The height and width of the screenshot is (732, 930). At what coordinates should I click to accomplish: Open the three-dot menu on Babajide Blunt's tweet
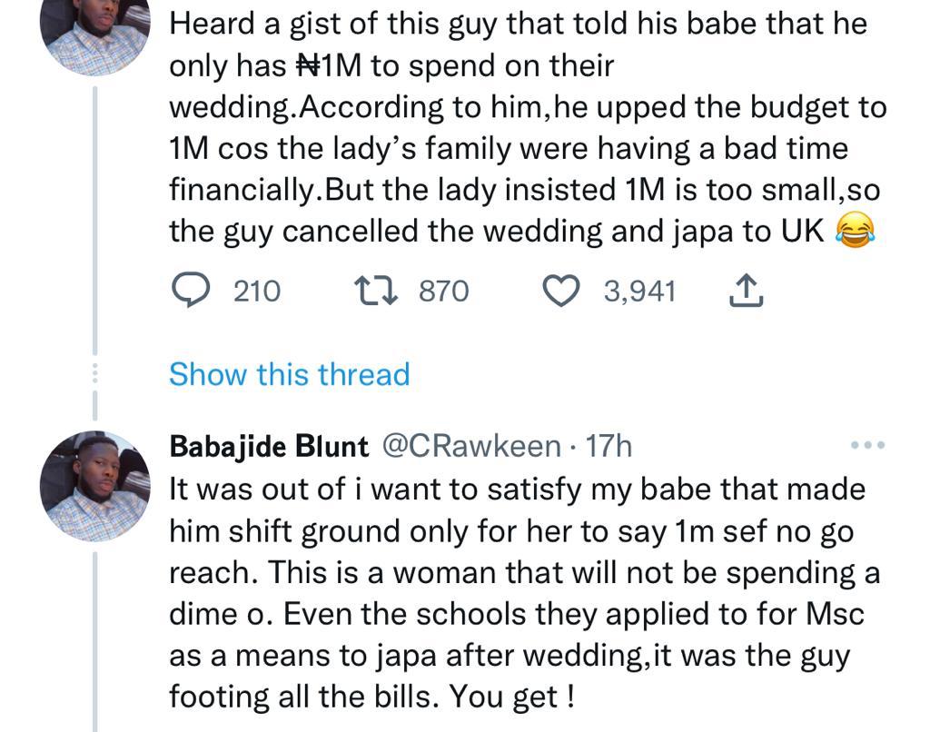pos(866,446)
